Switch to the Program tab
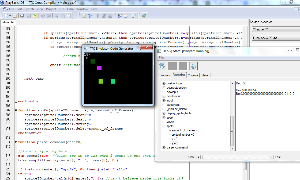The width and height of the screenshot is (300, 180). point(165,75)
